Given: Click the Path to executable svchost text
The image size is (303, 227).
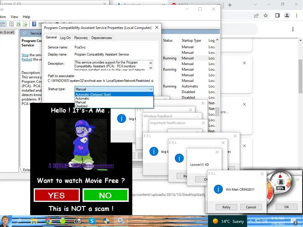Looking at the screenshot, I should (x=101, y=81).
